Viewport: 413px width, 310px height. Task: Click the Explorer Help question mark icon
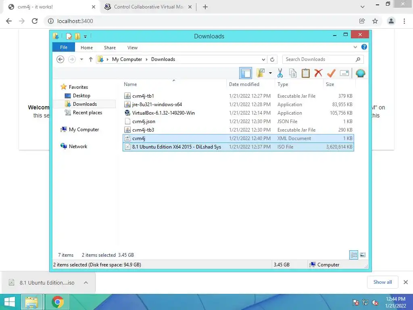(x=364, y=47)
